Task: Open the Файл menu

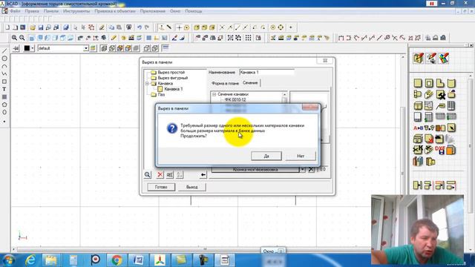Action: point(15,11)
